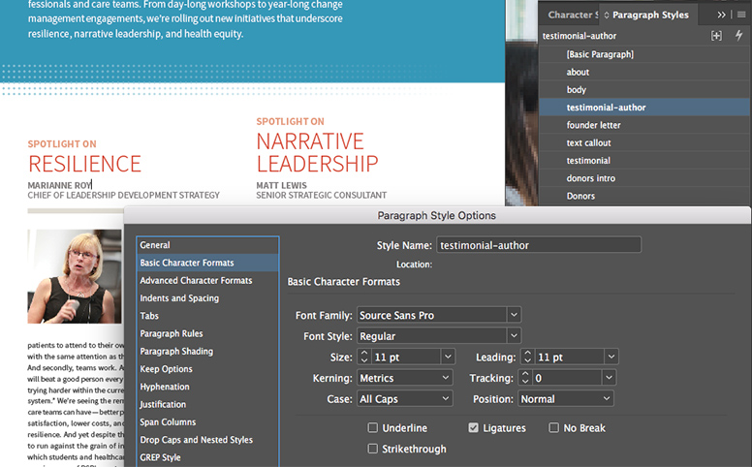Open the Position Normal dropdown
The width and height of the screenshot is (752, 467).
point(565,399)
